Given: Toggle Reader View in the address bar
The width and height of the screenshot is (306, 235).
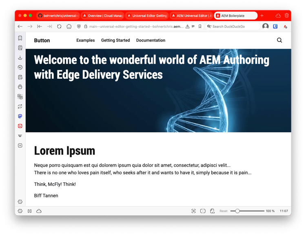Looking at the screenshot, I should tap(193, 27).
